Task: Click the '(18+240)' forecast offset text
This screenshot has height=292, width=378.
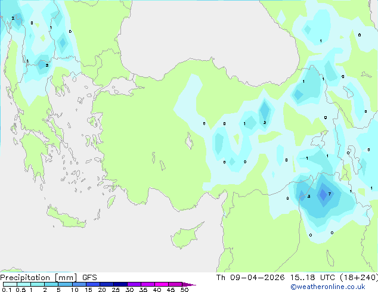Action: pos(359,278)
